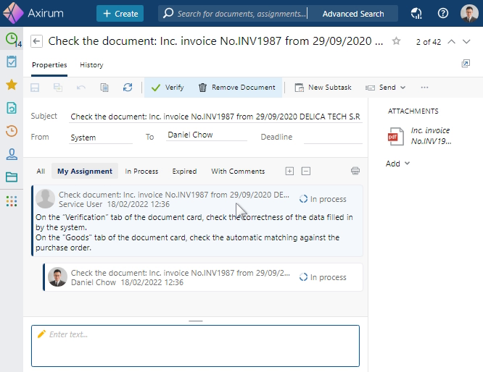The image size is (483, 372).
Task: Open the colored apps grid icon
Action: coord(12,201)
